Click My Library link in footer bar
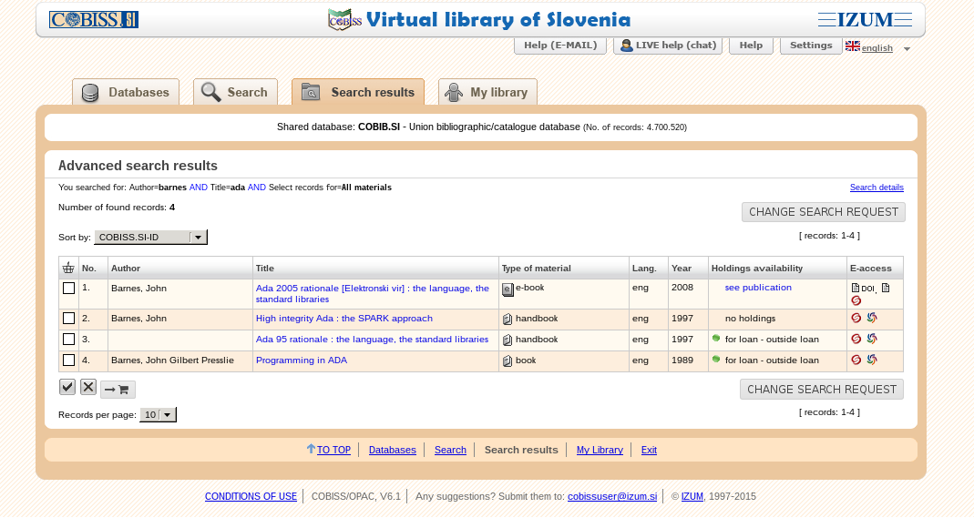974x528 pixels. [600, 450]
